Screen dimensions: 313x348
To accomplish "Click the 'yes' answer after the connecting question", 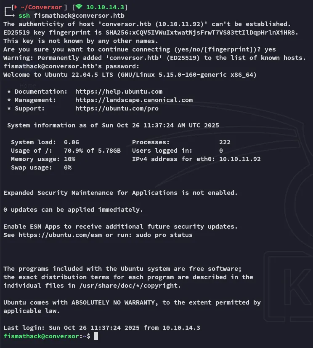I will point(270,49).
